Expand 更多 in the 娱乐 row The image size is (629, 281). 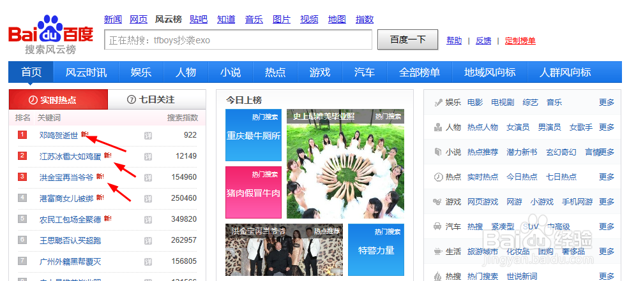tap(607, 103)
